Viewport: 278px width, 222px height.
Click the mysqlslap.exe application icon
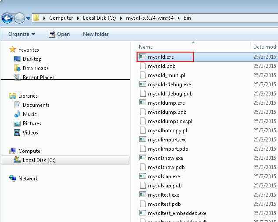143,176
